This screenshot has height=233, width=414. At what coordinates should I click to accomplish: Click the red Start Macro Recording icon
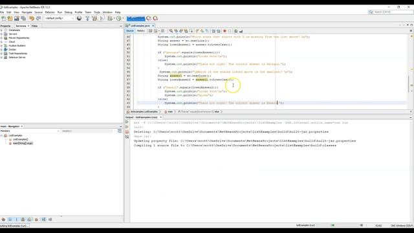click(x=224, y=31)
